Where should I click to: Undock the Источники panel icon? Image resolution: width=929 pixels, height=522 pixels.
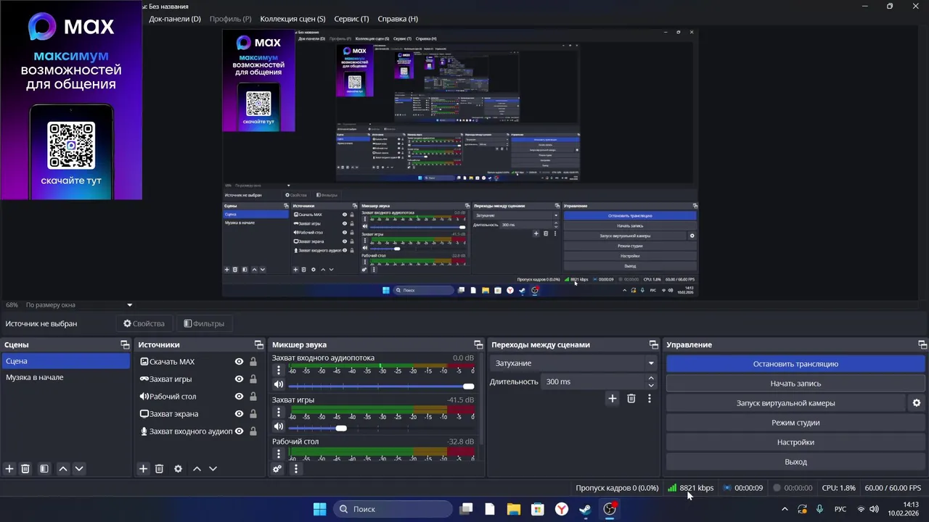pos(258,344)
